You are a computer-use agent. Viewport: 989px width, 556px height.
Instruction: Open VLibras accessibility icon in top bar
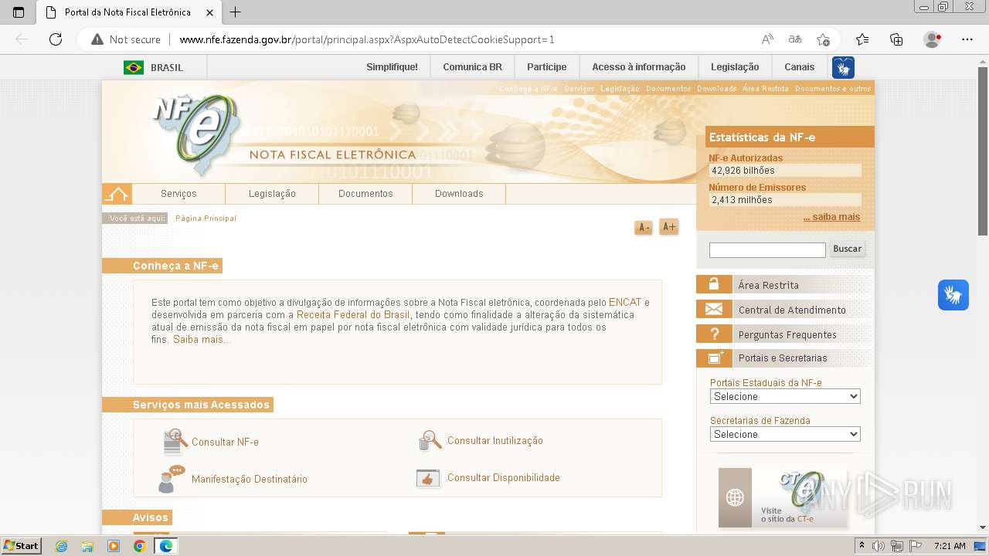pyautogui.click(x=843, y=67)
